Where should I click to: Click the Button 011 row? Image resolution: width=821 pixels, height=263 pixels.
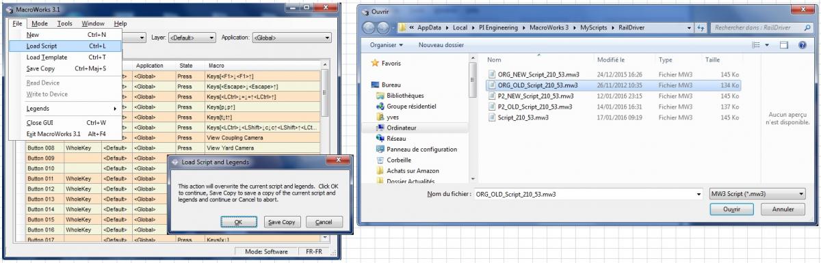[x=172, y=178]
